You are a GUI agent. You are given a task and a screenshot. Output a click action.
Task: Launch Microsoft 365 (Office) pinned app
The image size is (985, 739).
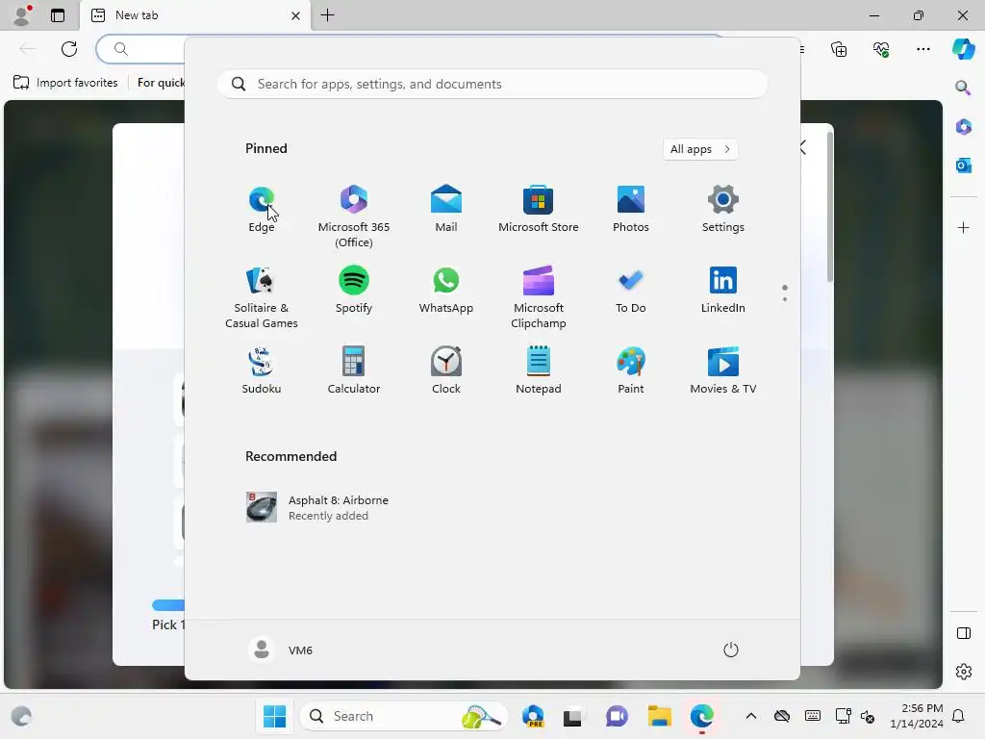tap(354, 217)
